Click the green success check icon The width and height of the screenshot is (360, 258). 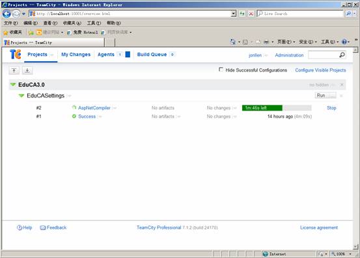(74, 116)
